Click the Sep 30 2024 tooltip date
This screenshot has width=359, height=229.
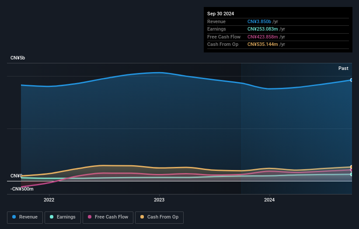click(220, 14)
